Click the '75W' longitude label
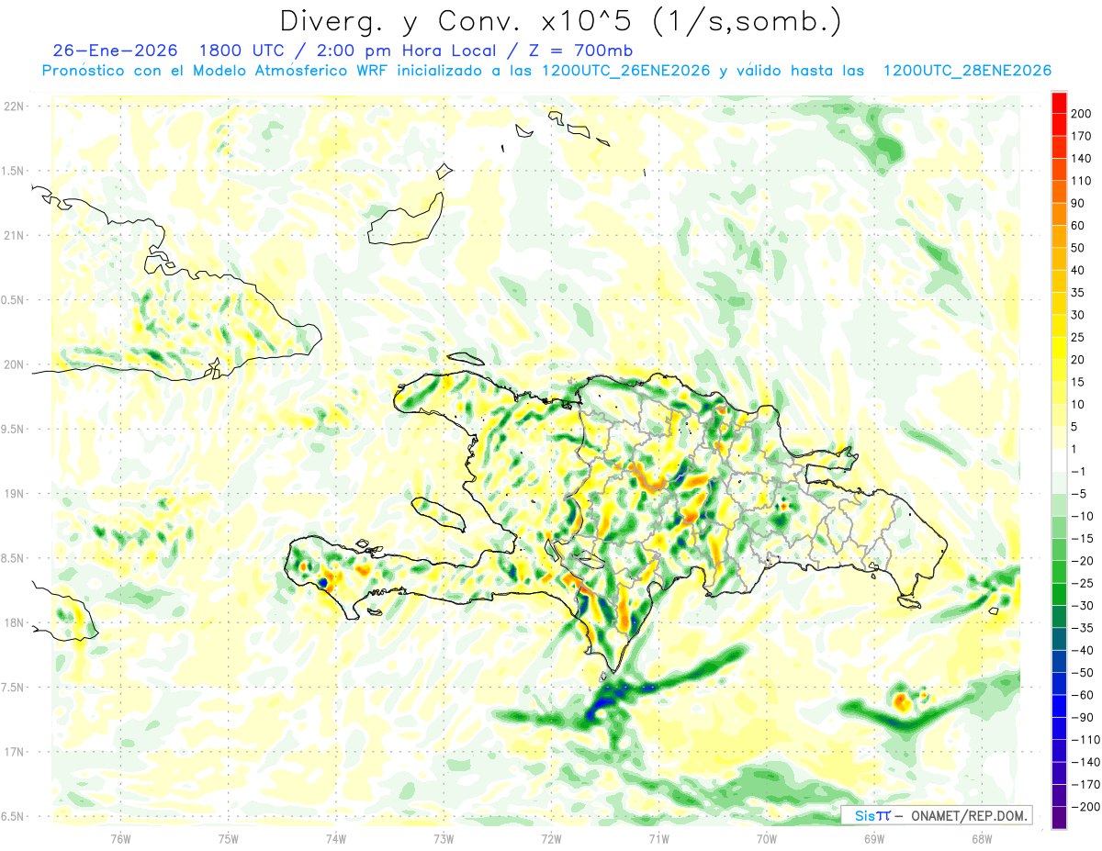This screenshot has width=1102, height=851. (229, 837)
